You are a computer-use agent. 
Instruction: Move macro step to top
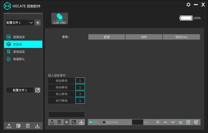(x=158, y=122)
